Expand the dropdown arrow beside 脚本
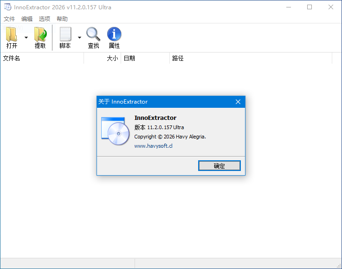The height and width of the screenshot is (269, 342). click(x=80, y=38)
